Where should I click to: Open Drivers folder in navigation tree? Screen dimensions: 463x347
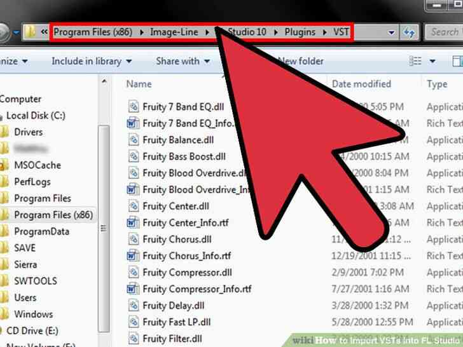pyautogui.click(x=29, y=132)
